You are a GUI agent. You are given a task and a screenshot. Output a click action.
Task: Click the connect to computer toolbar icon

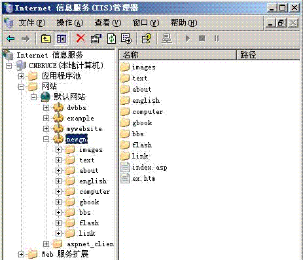click(x=167, y=39)
